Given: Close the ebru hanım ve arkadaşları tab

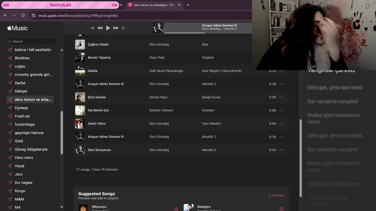Looking at the screenshot, I should tap(179, 5).
